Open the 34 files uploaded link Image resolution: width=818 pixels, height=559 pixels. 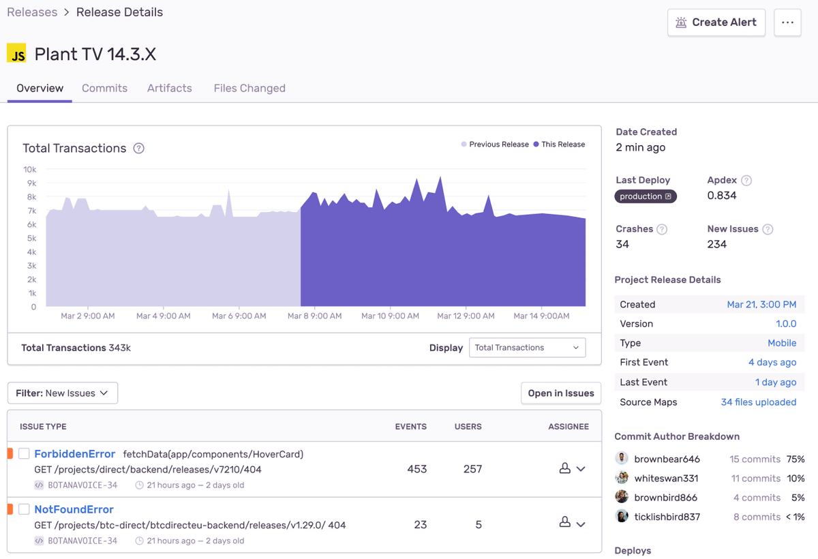[x=759, y=402]
